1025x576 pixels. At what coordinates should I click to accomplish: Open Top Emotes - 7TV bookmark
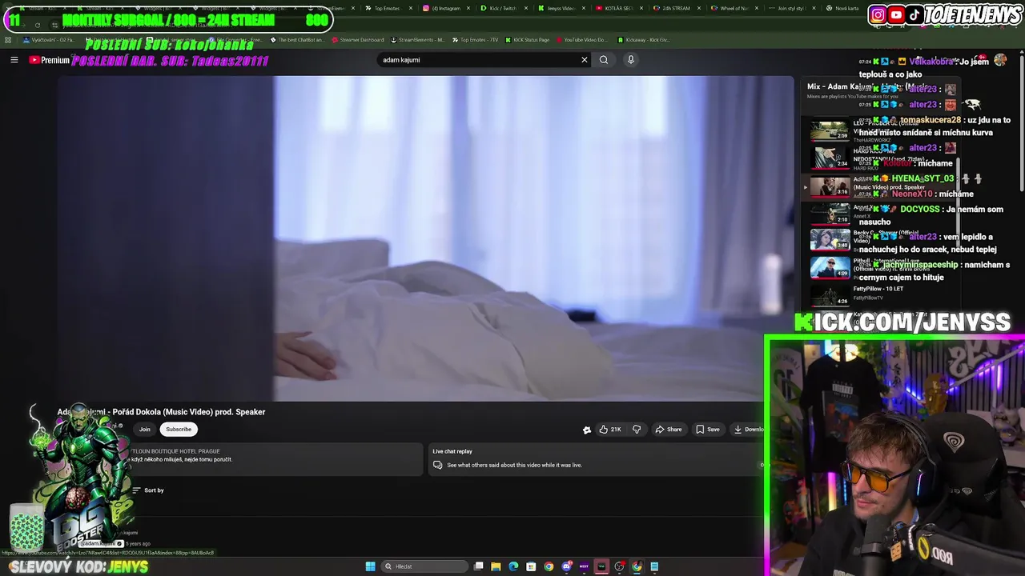point(475,39)
